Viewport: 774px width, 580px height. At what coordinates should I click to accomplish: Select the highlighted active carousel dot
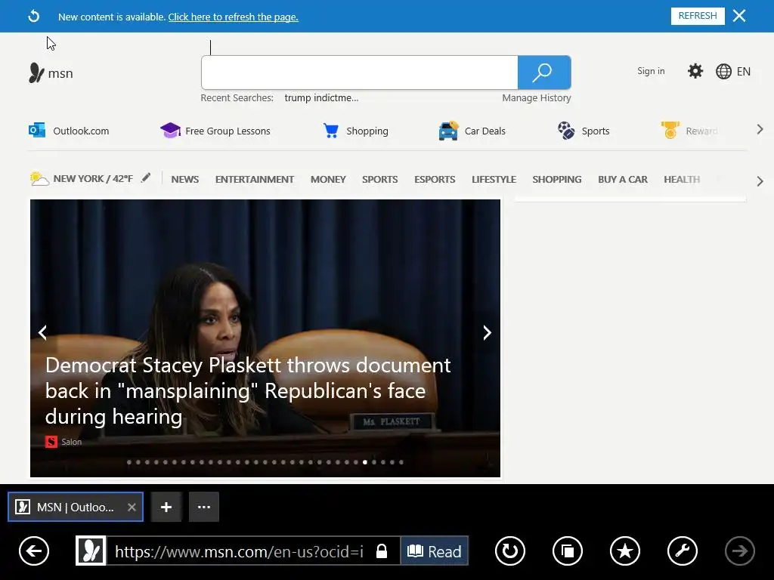point(365,462)
